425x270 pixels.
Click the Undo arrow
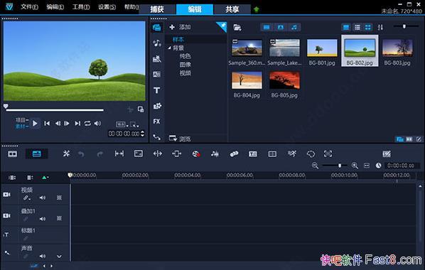tap(81, 154)
